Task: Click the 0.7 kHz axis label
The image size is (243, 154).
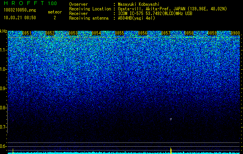Action: tap(3, 127)
